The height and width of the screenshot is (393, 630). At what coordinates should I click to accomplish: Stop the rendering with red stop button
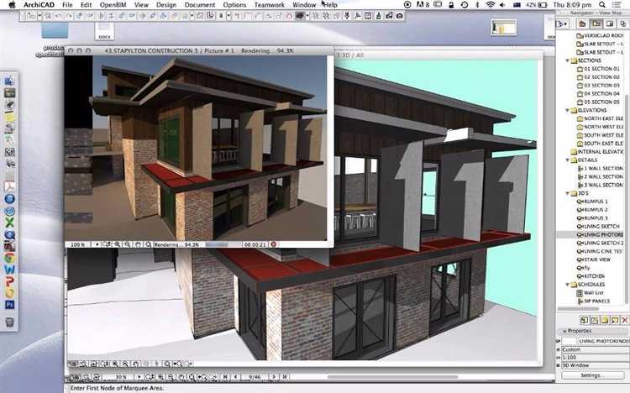click(274, 244)
